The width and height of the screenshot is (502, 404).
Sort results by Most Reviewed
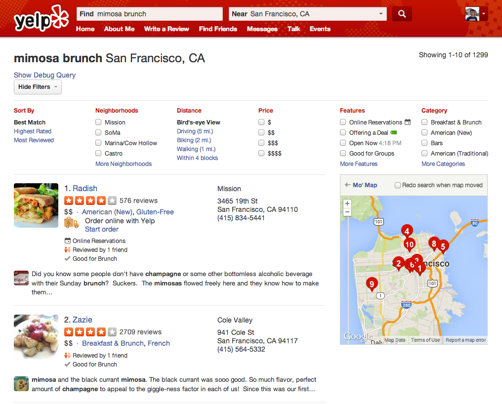tap(34, 140)
